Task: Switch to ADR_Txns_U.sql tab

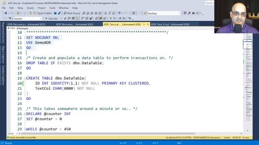Action: pyautogui.click(x=170, y=24)
